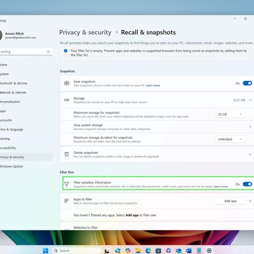Click Learn more under Filter sensitive information
254x254 pixels.
(x=221, y=187)
